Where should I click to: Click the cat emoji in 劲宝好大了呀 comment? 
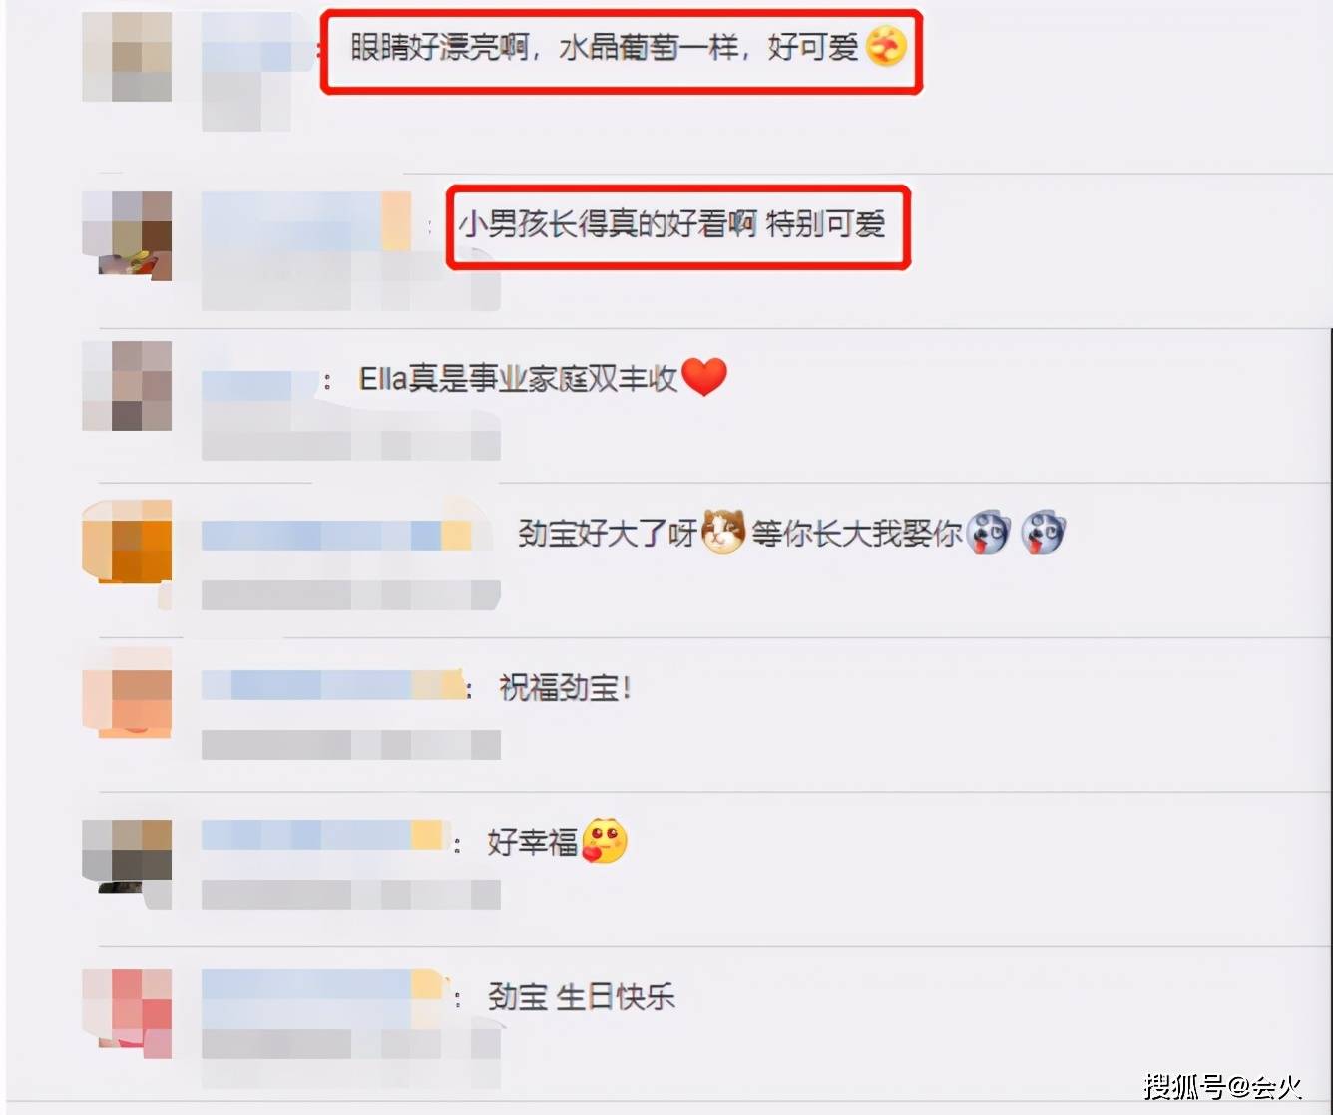(723, 532)
